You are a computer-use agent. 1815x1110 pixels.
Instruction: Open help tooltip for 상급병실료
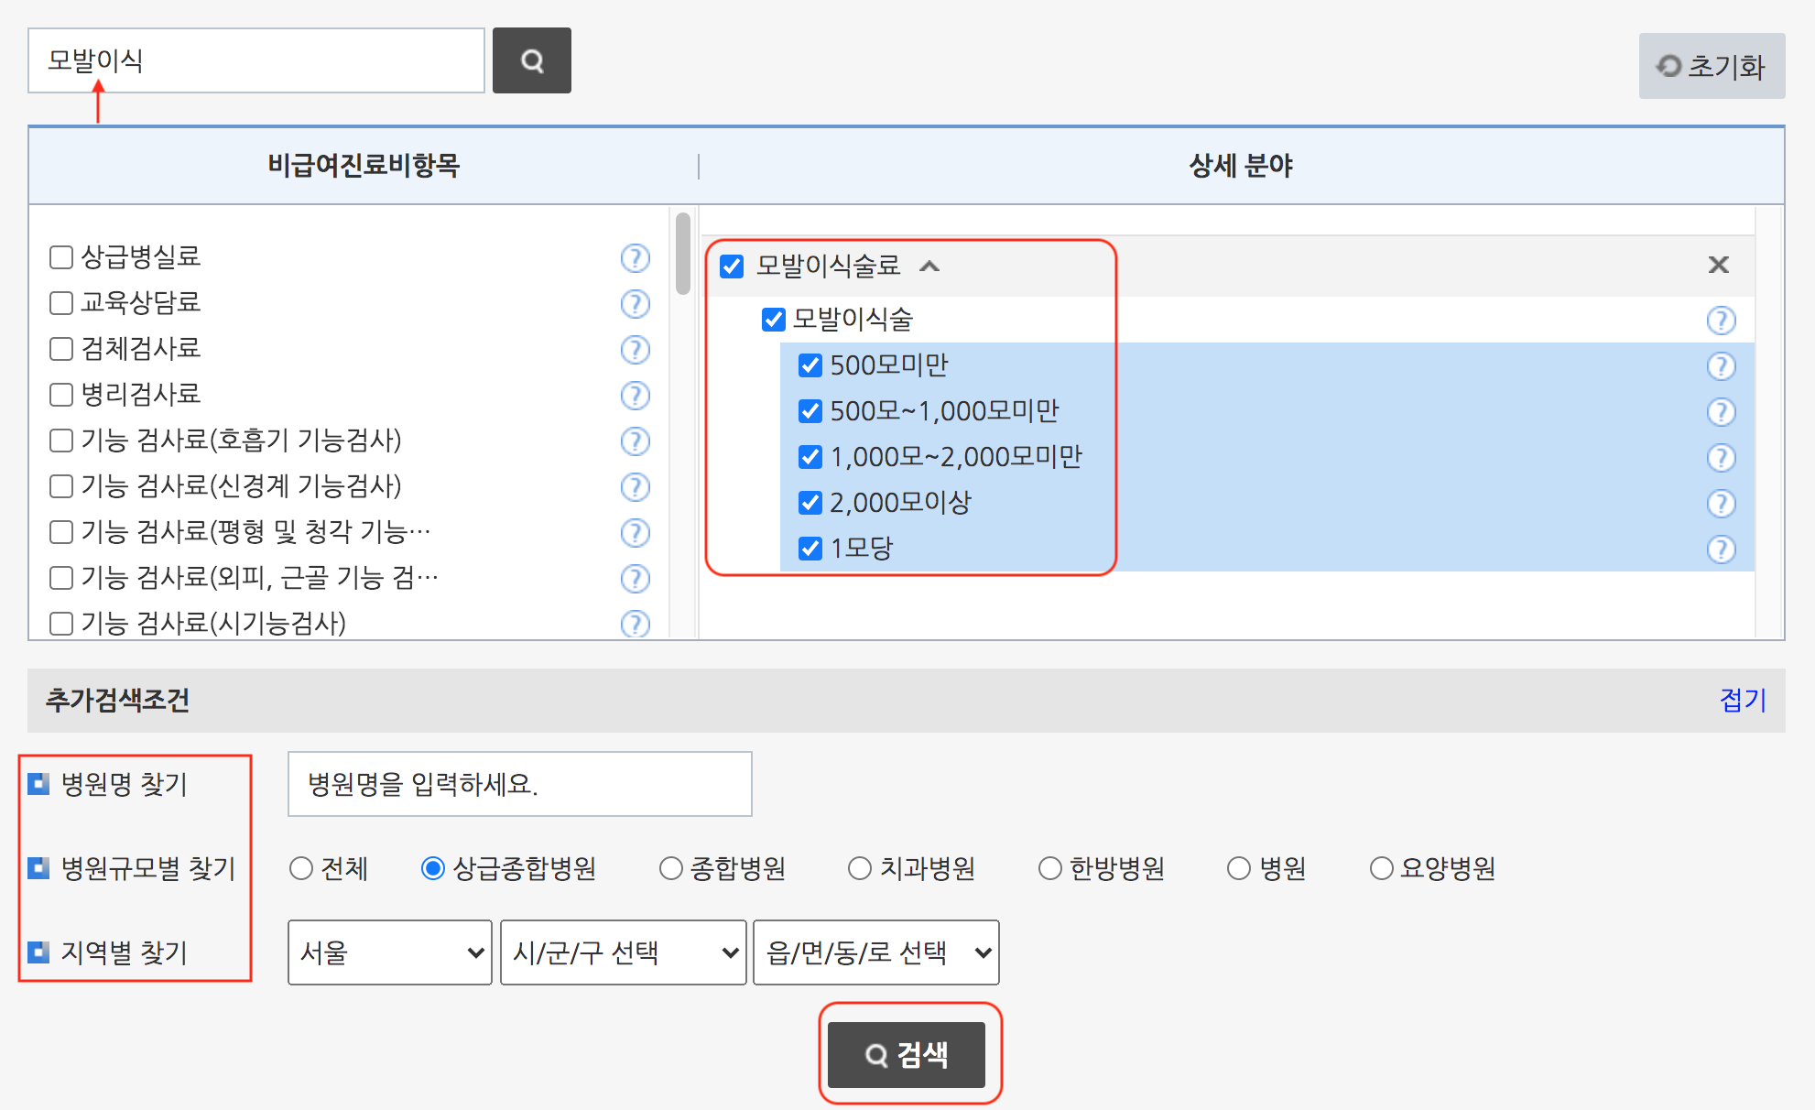[x=636, y=259]
